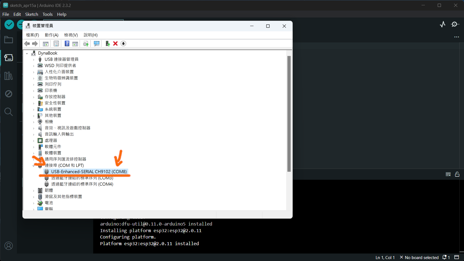Screen dimensions: 464x261
Task: Click the back navigation arrow in Device Manager
Action: (27, 44)
